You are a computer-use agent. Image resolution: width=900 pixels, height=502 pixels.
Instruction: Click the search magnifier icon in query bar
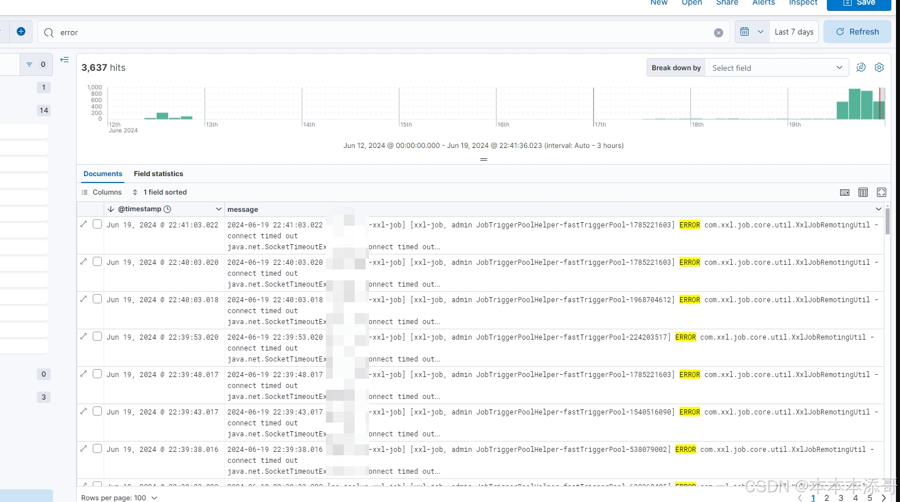click(49, 33)
